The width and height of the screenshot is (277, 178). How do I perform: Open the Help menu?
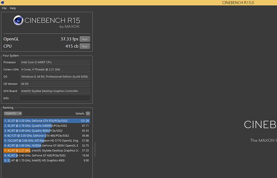(13, 8)
